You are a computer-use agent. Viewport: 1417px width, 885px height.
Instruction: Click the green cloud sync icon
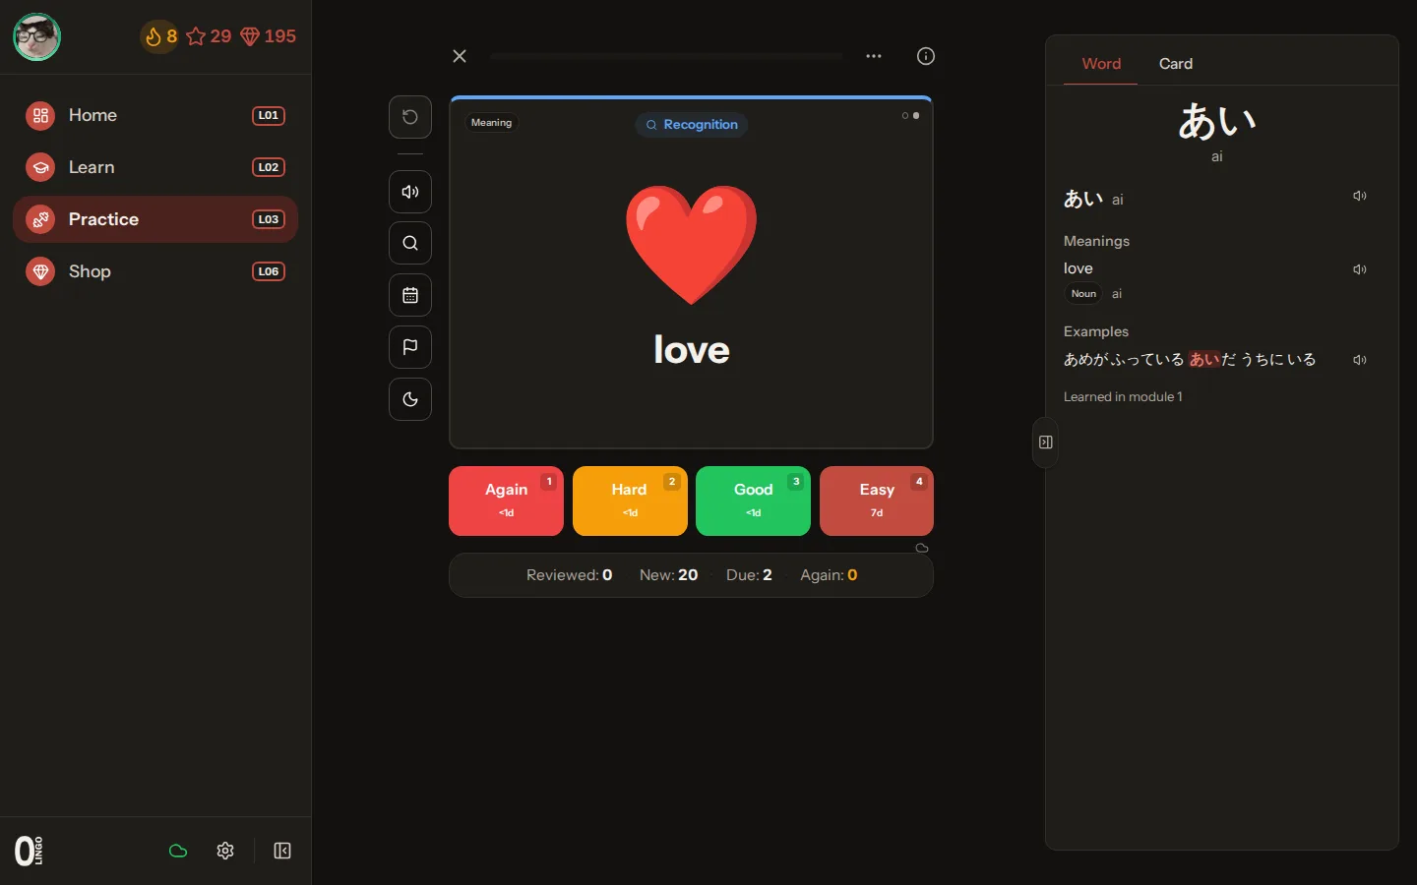click(x=178, y=851)
